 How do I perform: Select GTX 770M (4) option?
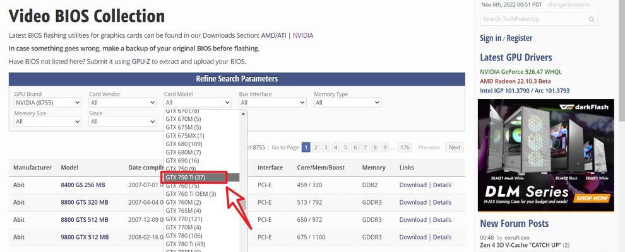[201, 227]
